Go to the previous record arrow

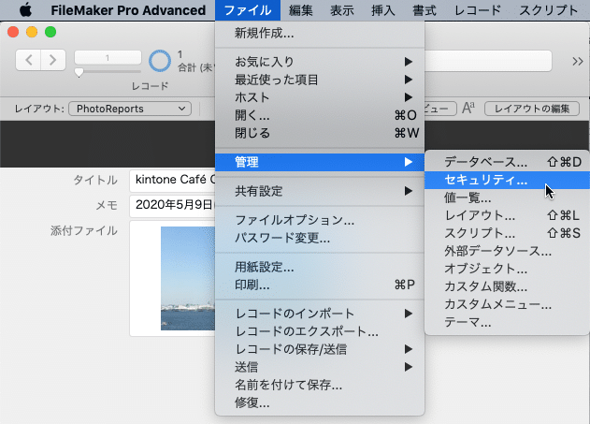[28, 60]
